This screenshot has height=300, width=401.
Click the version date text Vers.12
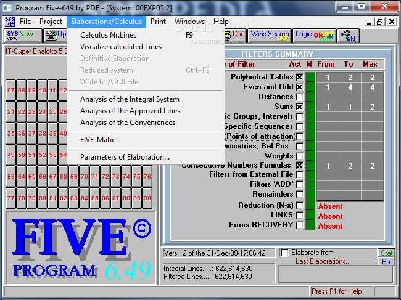click(x=215, y=253)
